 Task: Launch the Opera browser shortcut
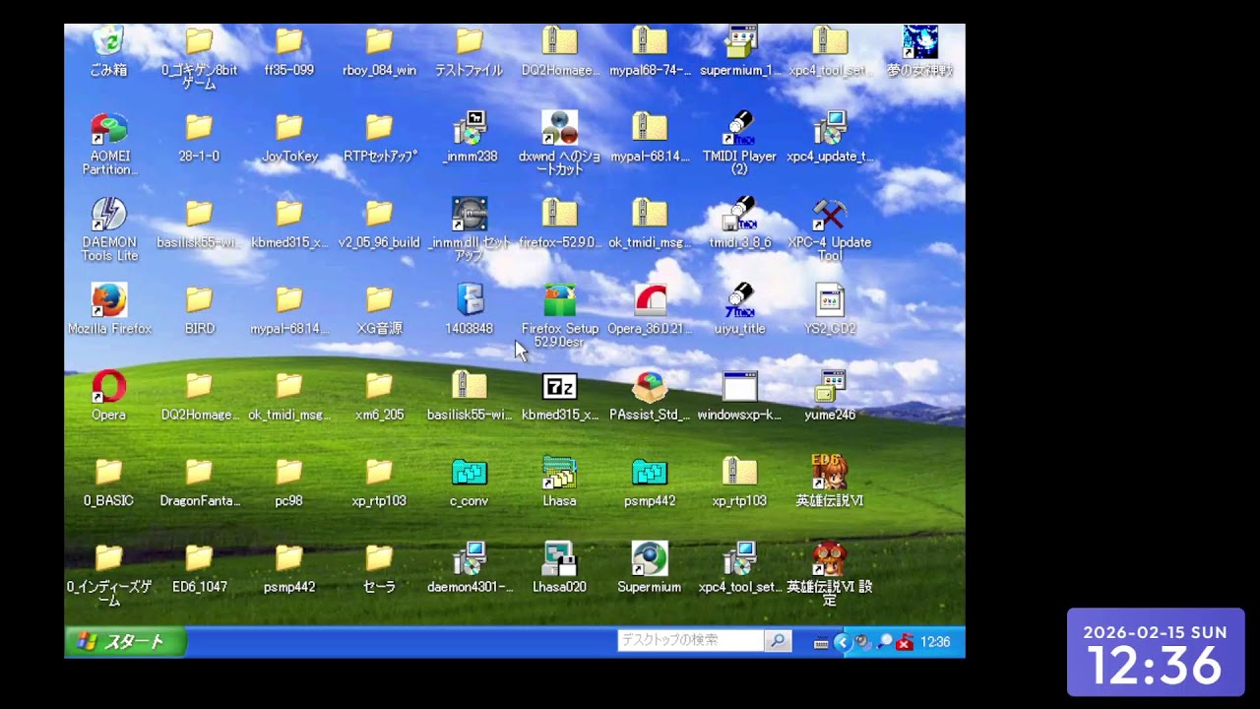108,386
